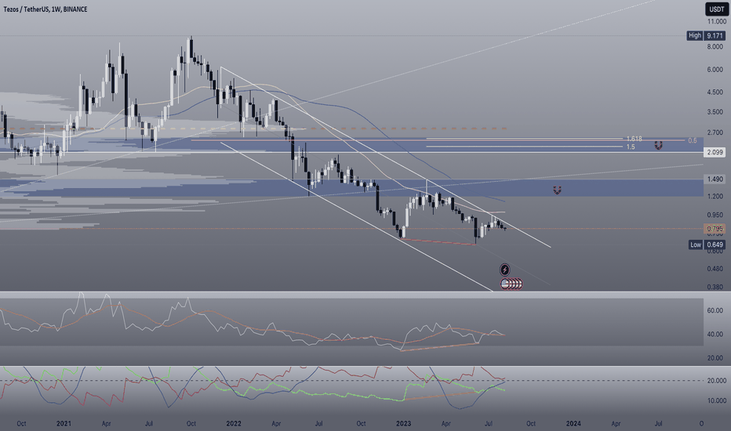Click the 2021 label on the time axis
This screenshot has width=731, height=431.
[x=64, y=423]
